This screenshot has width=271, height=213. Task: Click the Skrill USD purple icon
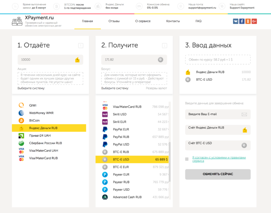pos(105,114)
